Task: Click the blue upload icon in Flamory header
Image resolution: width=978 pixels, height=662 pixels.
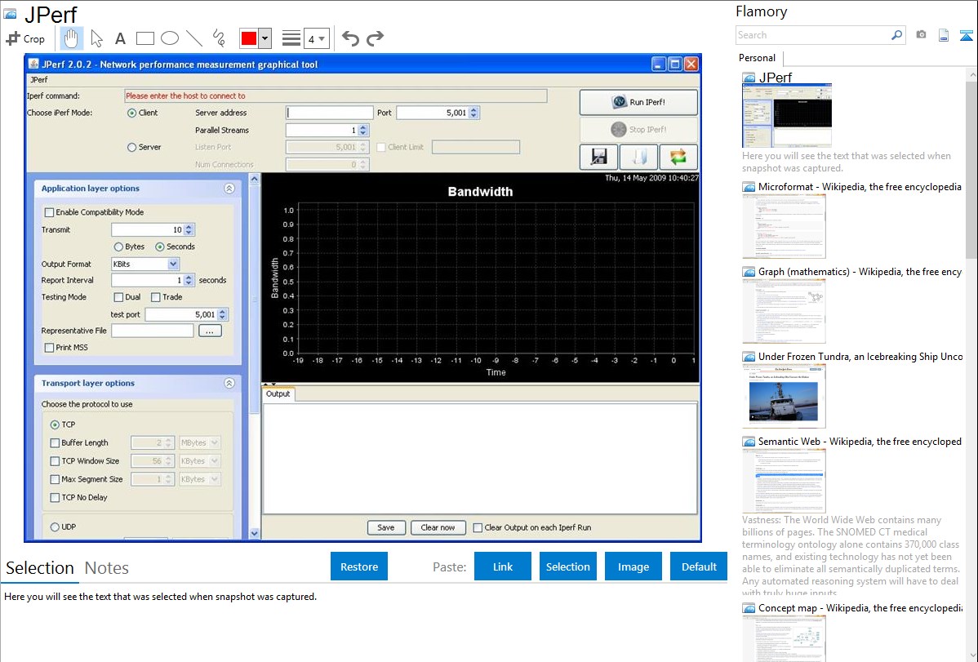Action: (x=966, y=35)
